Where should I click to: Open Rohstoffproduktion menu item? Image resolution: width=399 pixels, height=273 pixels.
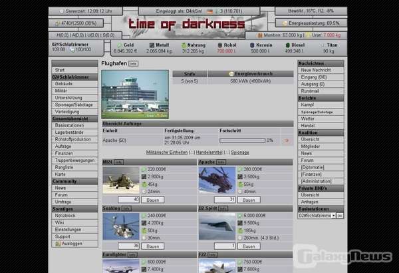point(74,139)
